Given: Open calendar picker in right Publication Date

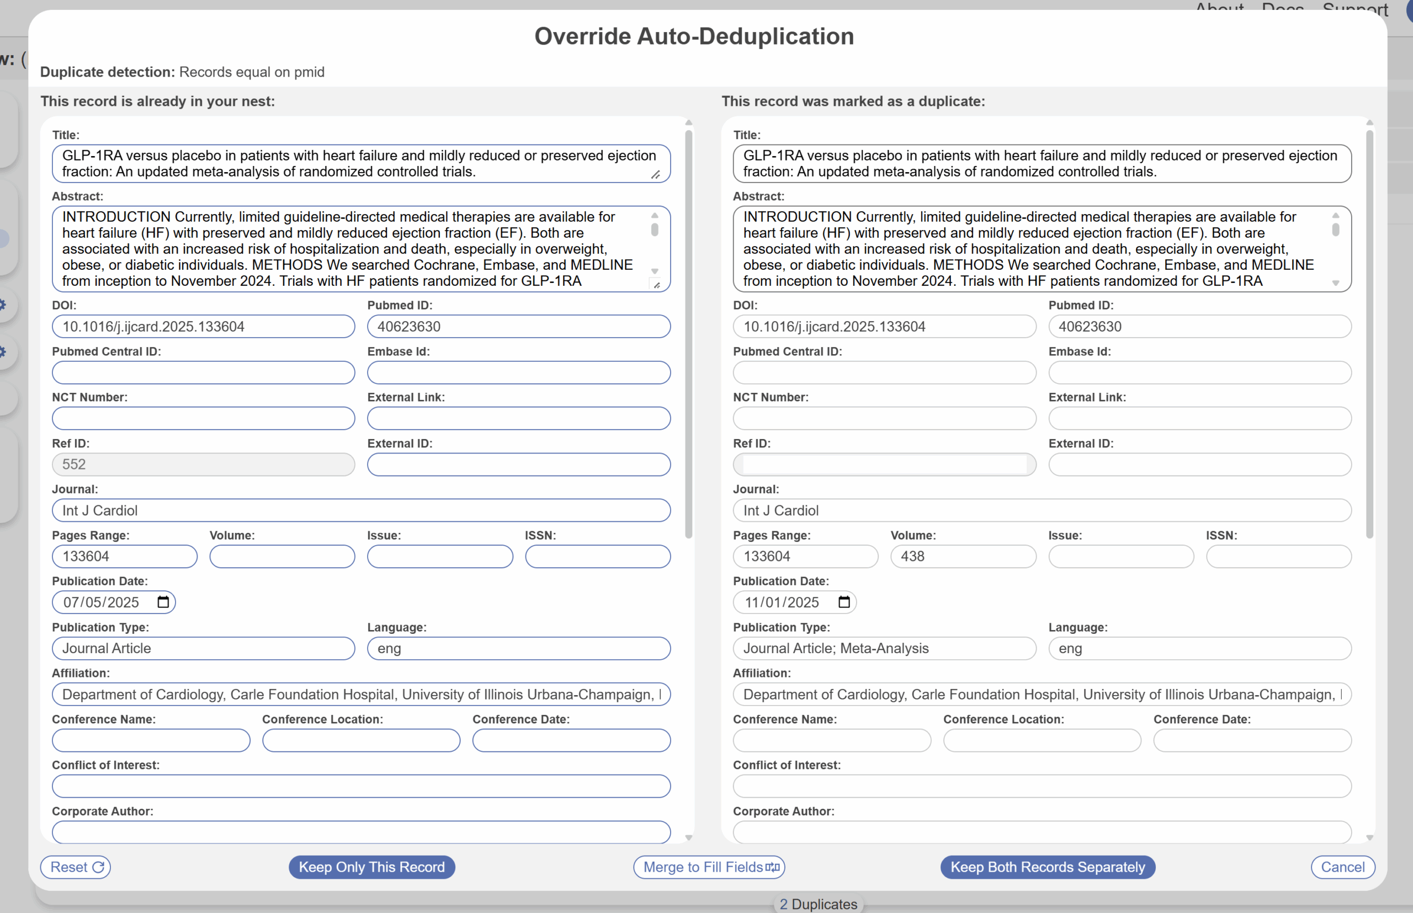Looking at the screenshot, I should coord(844,602).
